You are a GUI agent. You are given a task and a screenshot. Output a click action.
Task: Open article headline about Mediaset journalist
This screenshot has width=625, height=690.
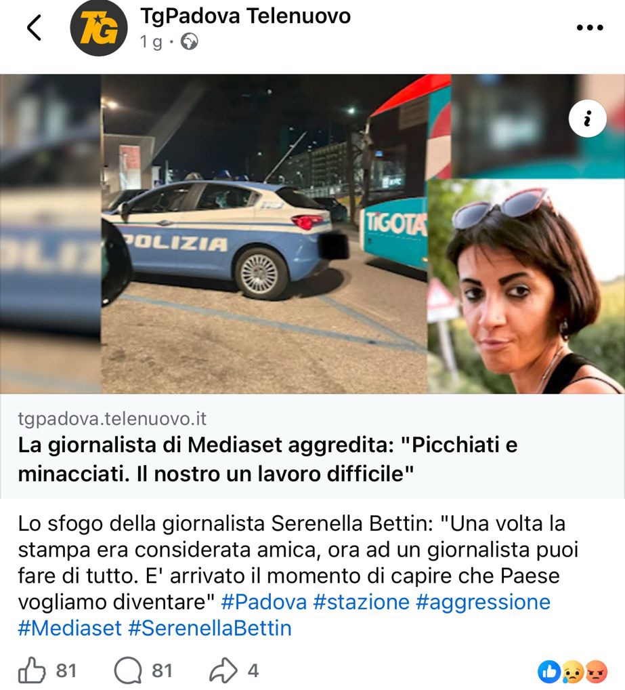(x=267, y=460)
